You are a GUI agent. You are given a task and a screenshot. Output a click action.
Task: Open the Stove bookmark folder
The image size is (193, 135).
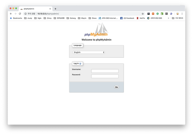pos(92,18)
